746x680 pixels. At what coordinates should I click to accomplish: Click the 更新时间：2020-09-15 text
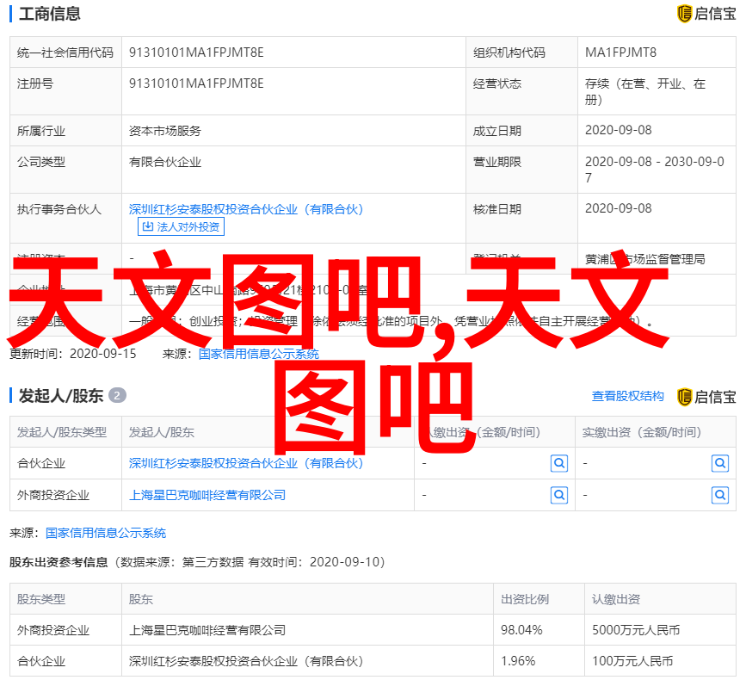[x=73, y=354]
